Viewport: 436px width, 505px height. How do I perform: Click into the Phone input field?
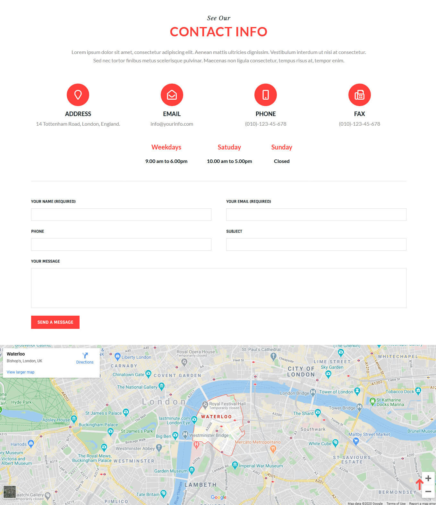pyautogui.click(x=121, y=244)
